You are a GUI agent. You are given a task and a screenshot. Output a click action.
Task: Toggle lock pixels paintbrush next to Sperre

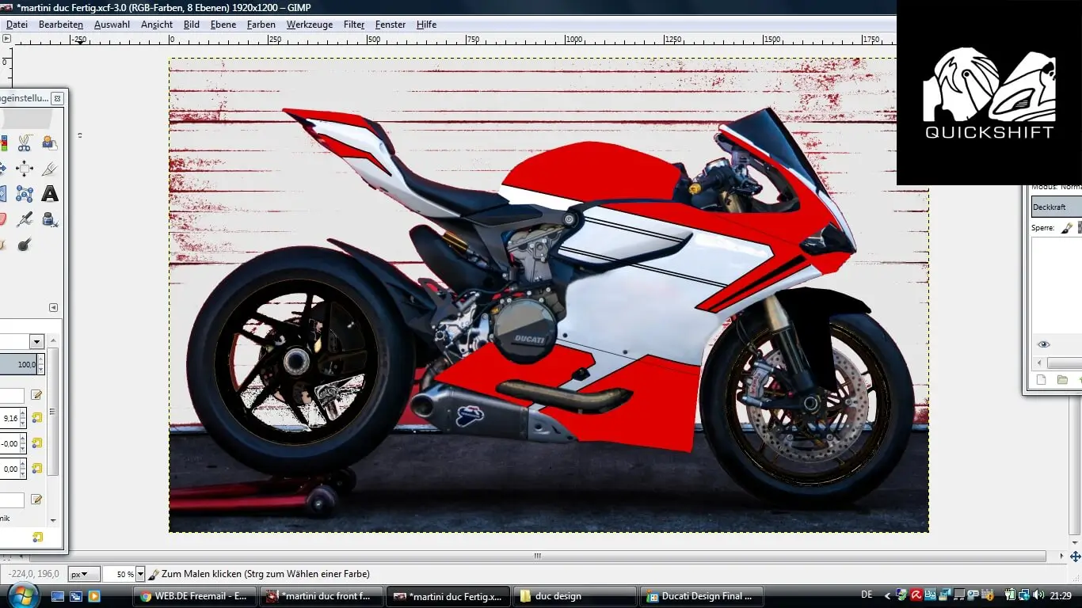click(x=1067, y=228)
